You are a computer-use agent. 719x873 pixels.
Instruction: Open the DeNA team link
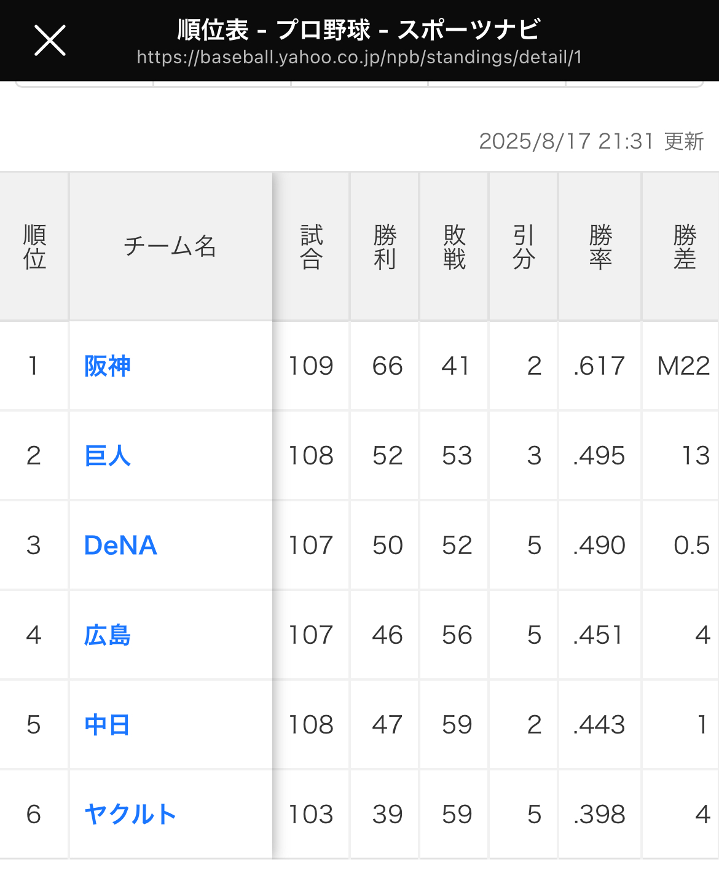click(x=120, y=546)
